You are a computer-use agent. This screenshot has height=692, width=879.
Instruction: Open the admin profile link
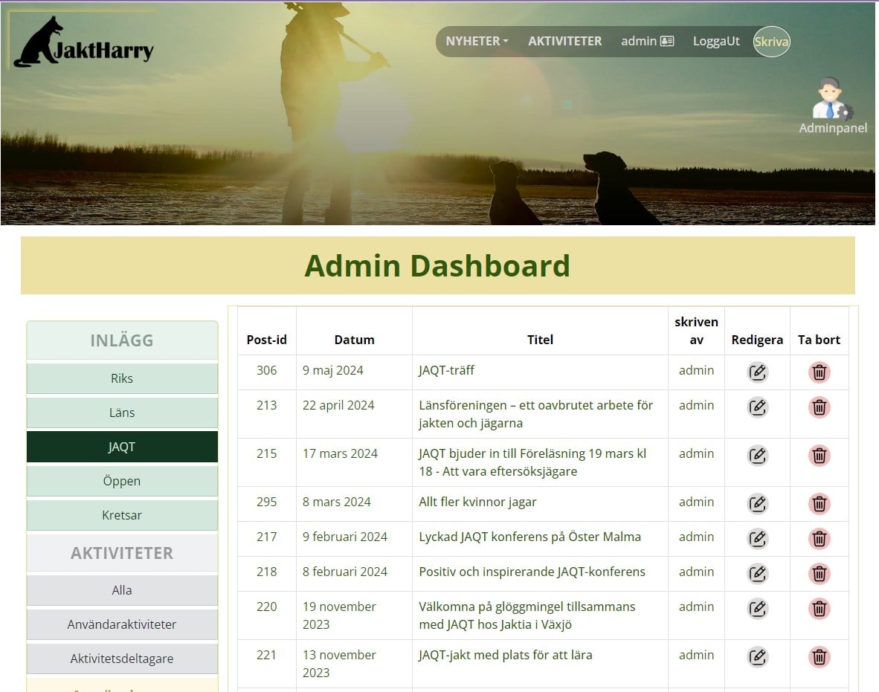648,41
